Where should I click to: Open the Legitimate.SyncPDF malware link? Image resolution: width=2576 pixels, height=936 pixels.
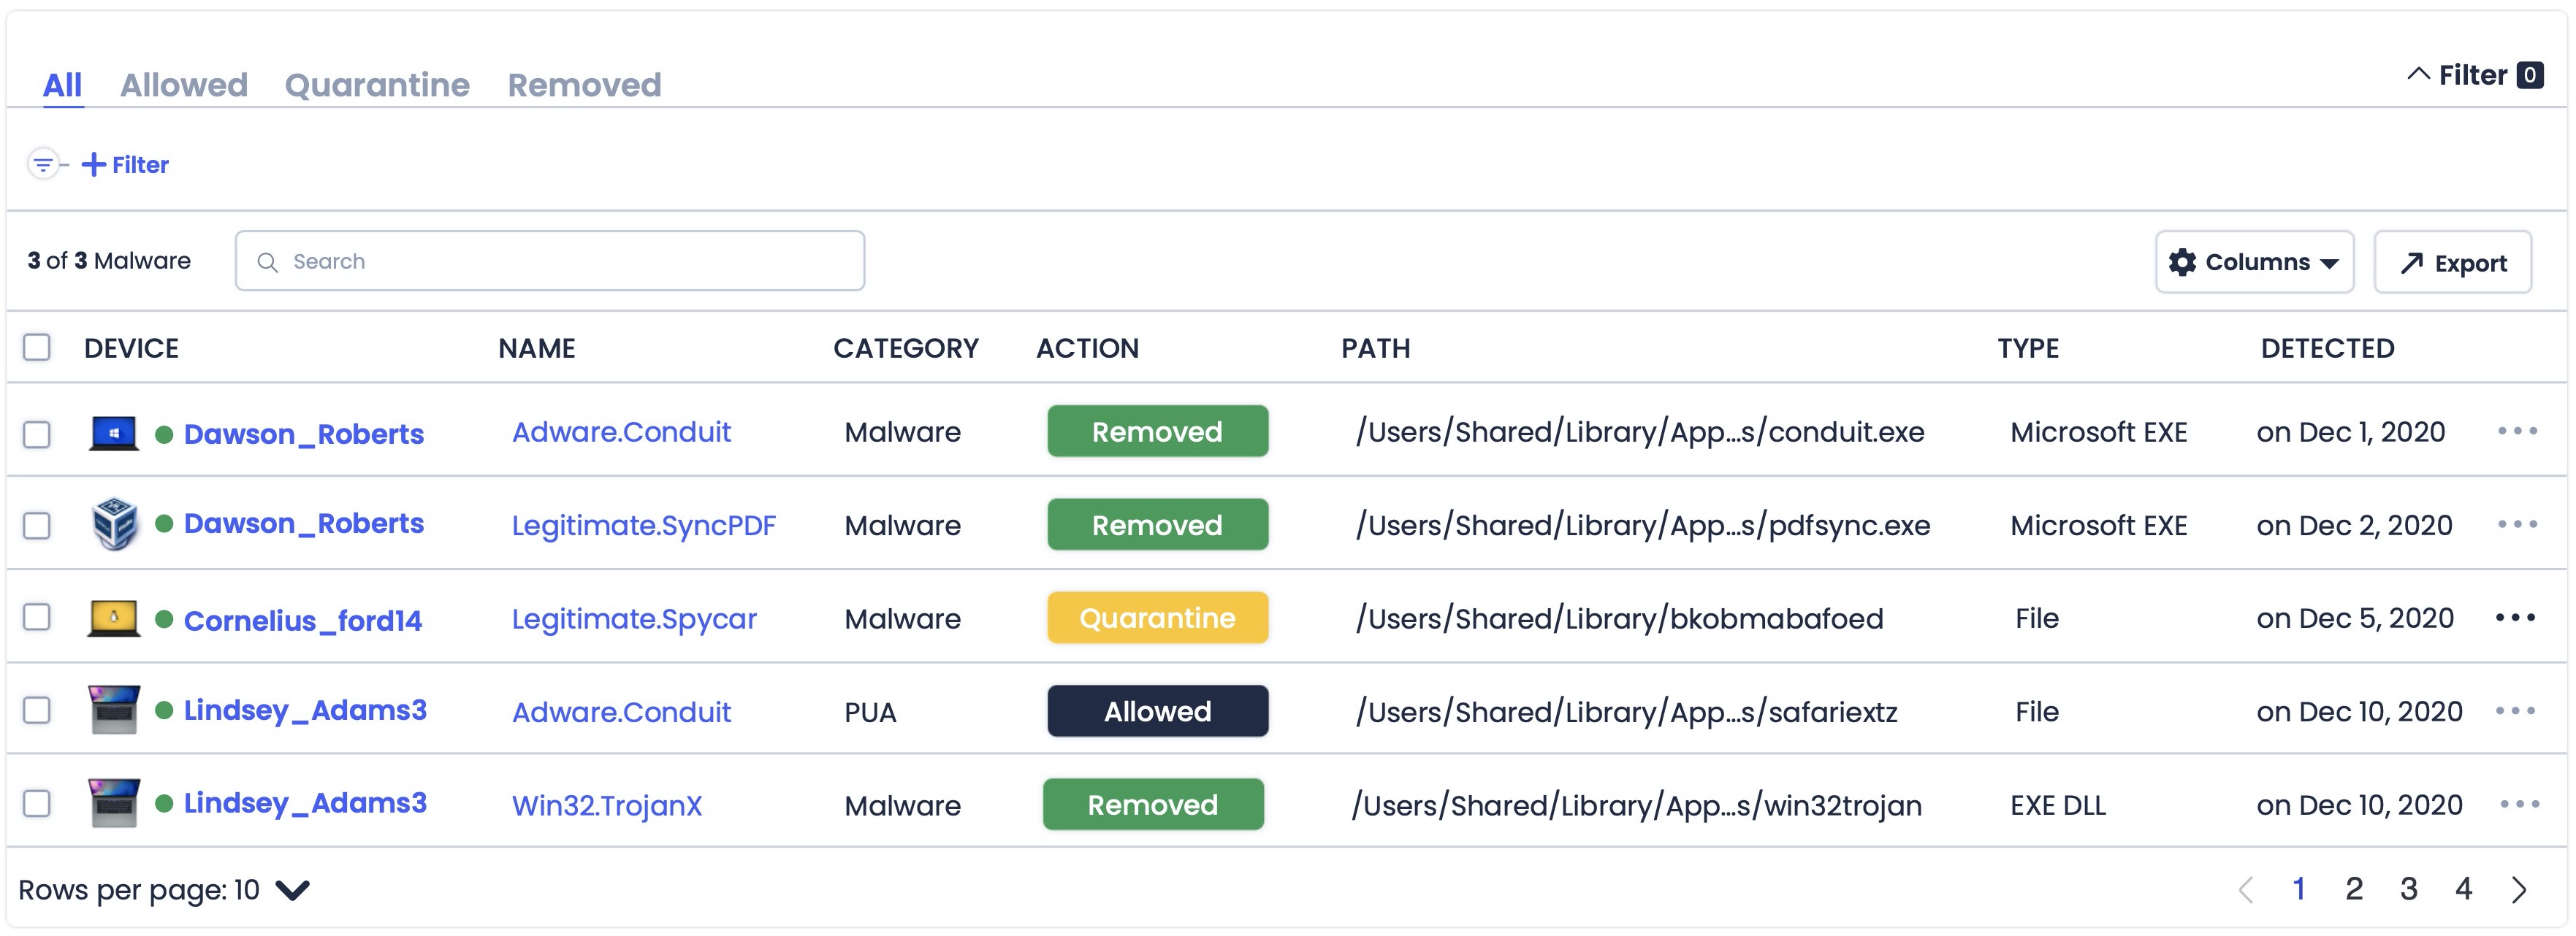click(643, 526)
